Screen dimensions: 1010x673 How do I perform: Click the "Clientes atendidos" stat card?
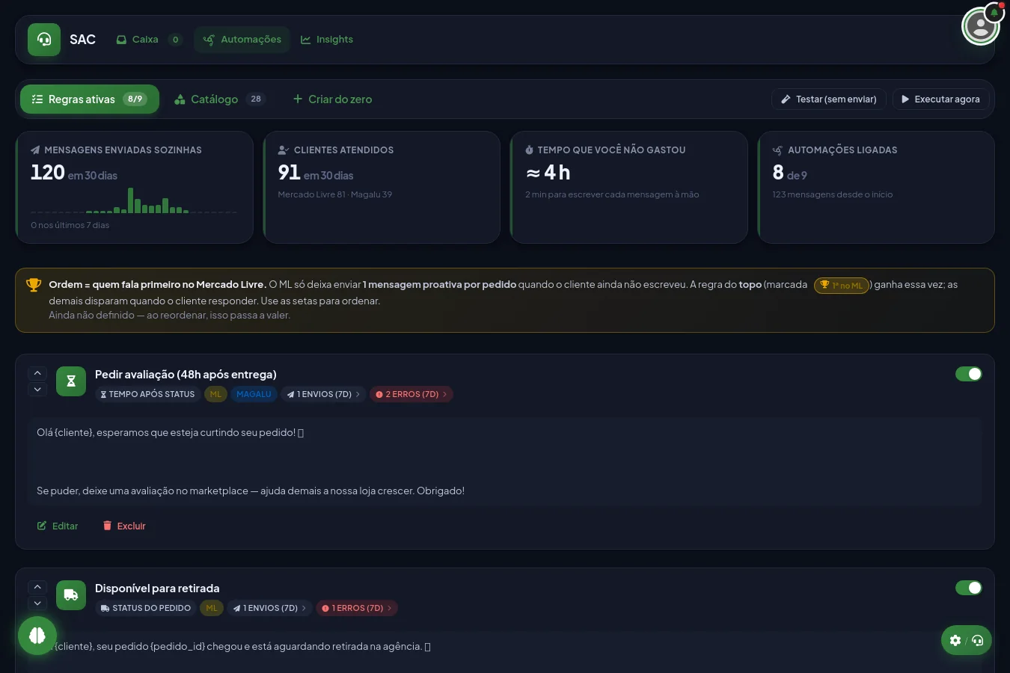382,188
